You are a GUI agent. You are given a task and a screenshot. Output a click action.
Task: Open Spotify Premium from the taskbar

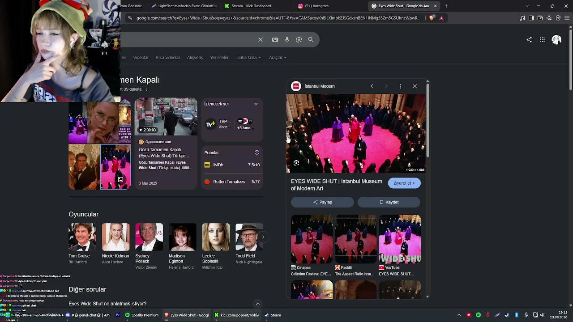142,315
